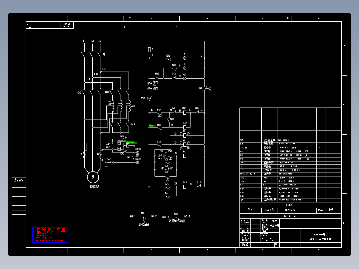This screenshot has width=359, height=269.
Task: Select the L1 phase input label
Action: click(84, 41)
